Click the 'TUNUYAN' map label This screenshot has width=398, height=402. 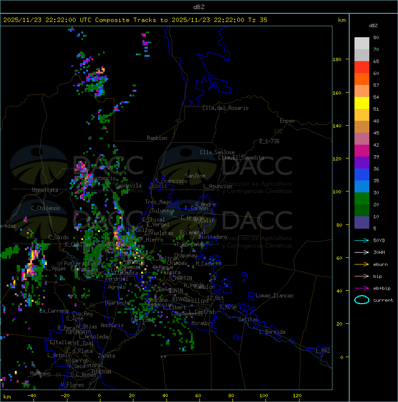tap(101, 372)
